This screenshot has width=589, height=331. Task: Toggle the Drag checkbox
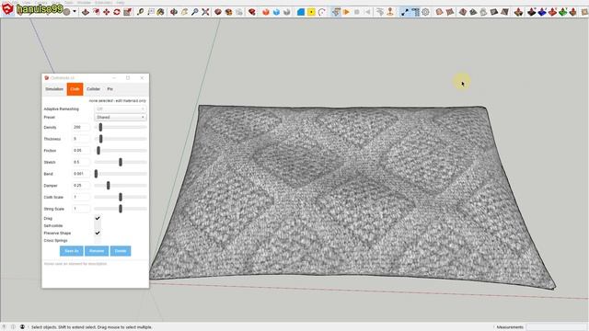[x=98, y=218]
